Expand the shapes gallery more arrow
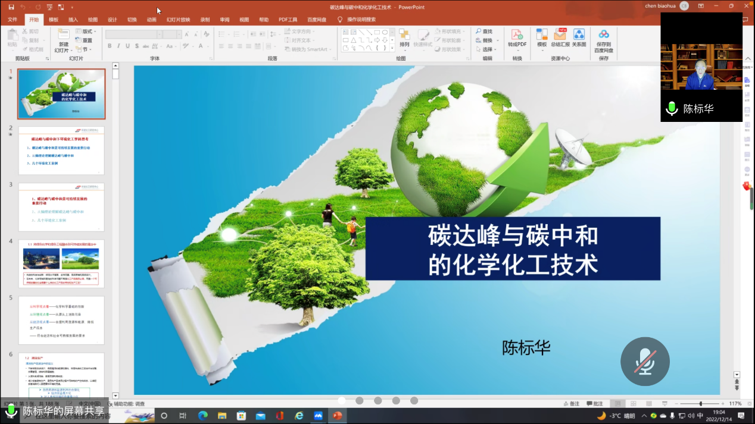This screenshot has width=755, height=424. click(392, 48)
